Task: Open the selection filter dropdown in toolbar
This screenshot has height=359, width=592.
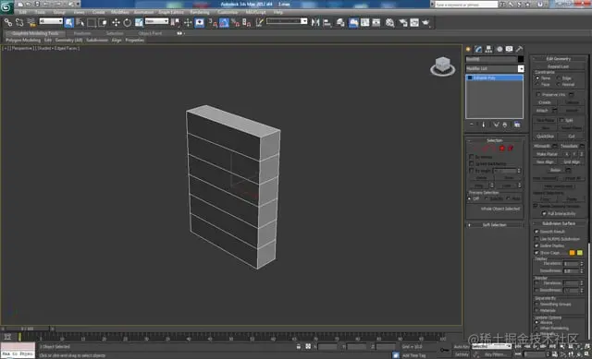Action: 51,21
